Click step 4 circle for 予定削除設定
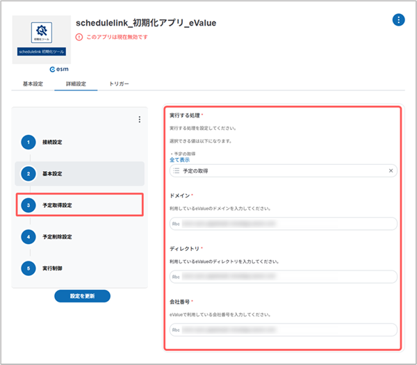The width and height of the screenshot is (417, 365). point(27,236)
